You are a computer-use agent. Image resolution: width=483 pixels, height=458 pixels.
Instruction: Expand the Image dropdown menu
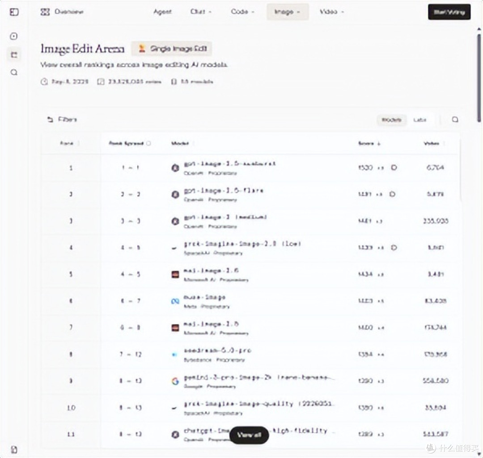(288, 12)
